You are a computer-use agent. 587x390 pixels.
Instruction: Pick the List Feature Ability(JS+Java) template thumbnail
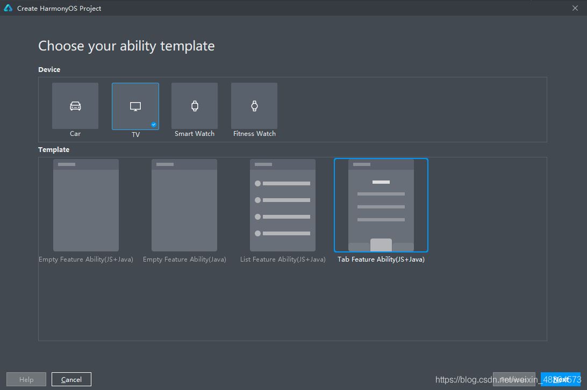(283, 205)
